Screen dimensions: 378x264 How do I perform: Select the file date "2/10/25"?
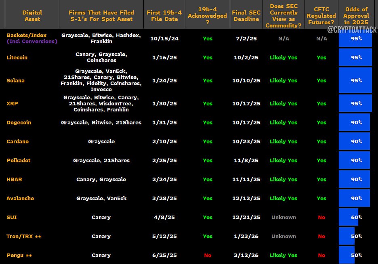(164, 141)
